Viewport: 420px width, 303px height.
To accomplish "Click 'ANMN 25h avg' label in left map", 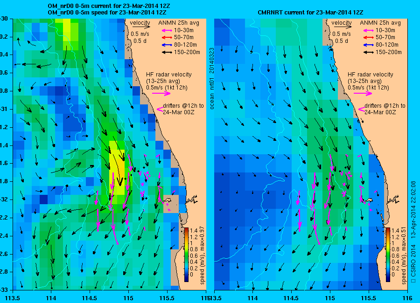I will [179, 23].
